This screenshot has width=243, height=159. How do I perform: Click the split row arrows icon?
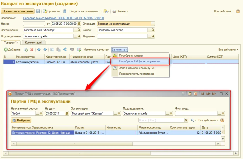(x=65, y=49)
